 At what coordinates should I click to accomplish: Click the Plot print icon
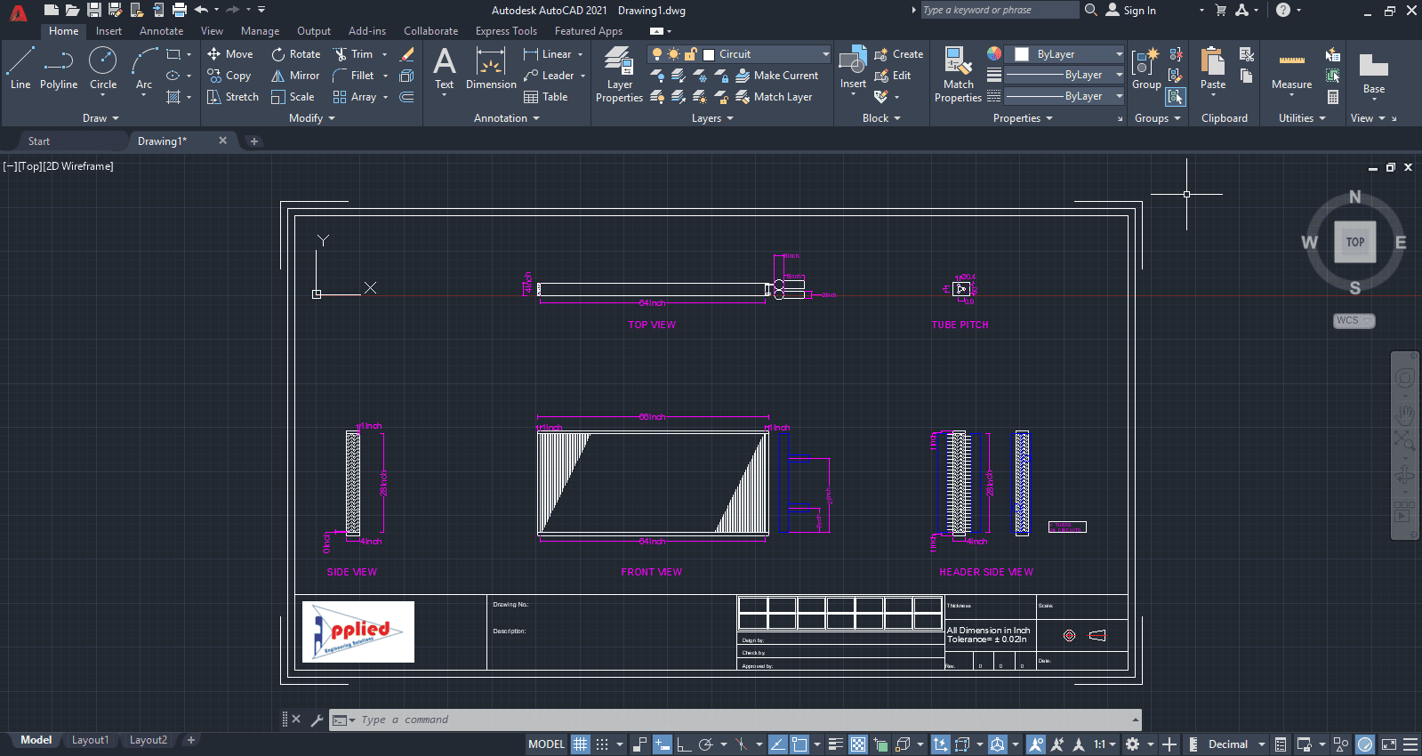pyautogui.click(x=180, y=10)
